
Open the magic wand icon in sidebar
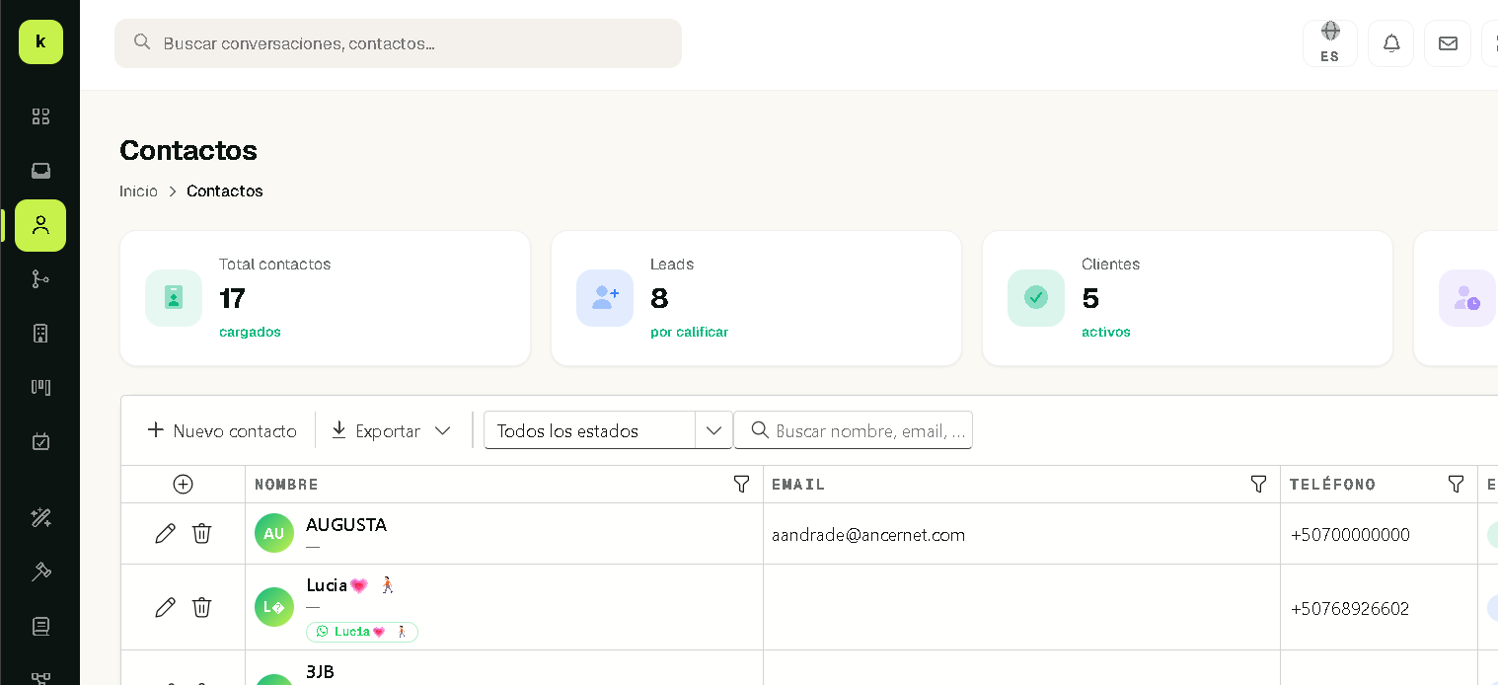[40, 517]
